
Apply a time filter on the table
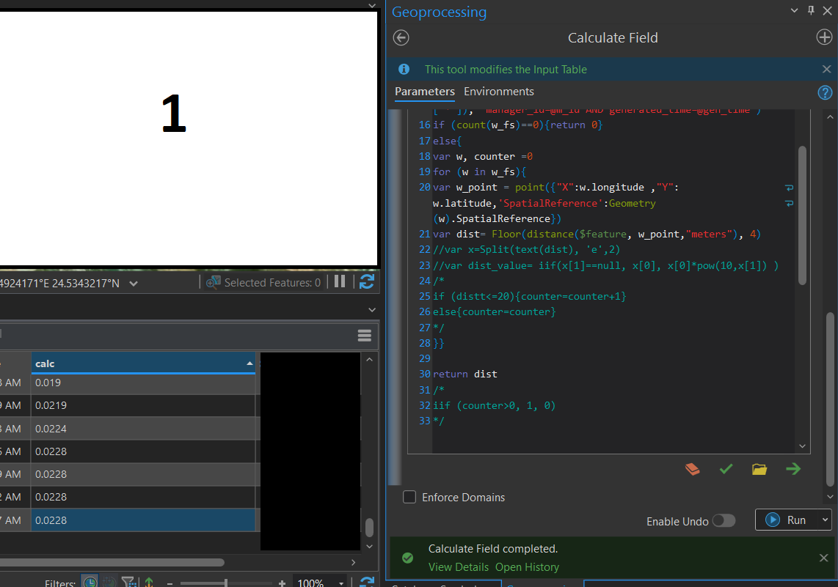(x=90, y=581)
